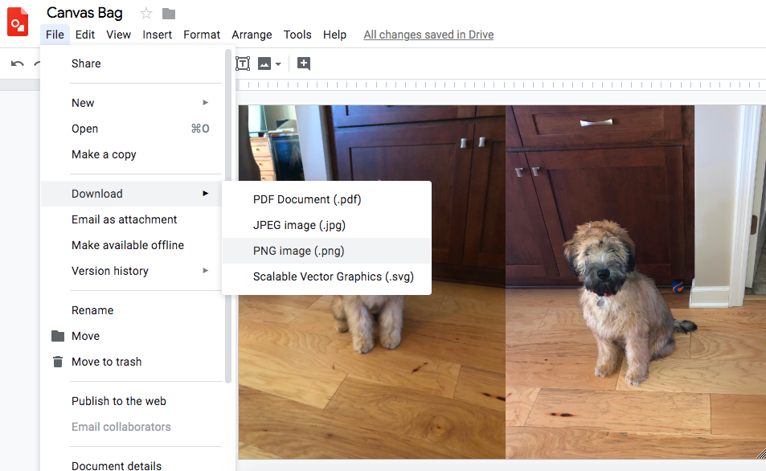This screenshot has width=766, height=471.
Task: Click the All changes saved in Drive link
Action: pos(428,35)
